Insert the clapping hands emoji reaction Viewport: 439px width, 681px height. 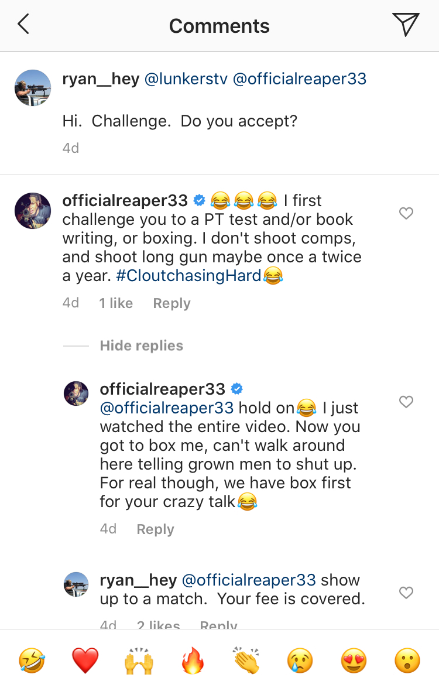pos(246,661)
